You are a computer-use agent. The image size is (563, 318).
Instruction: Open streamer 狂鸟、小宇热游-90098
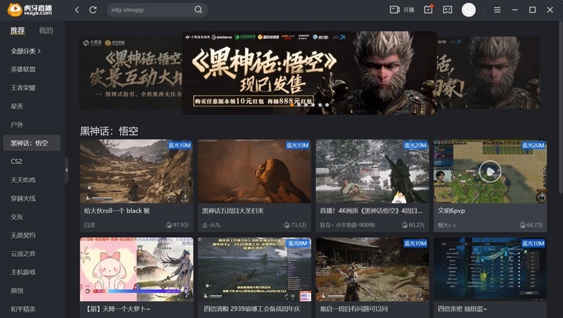click(347, 225)
